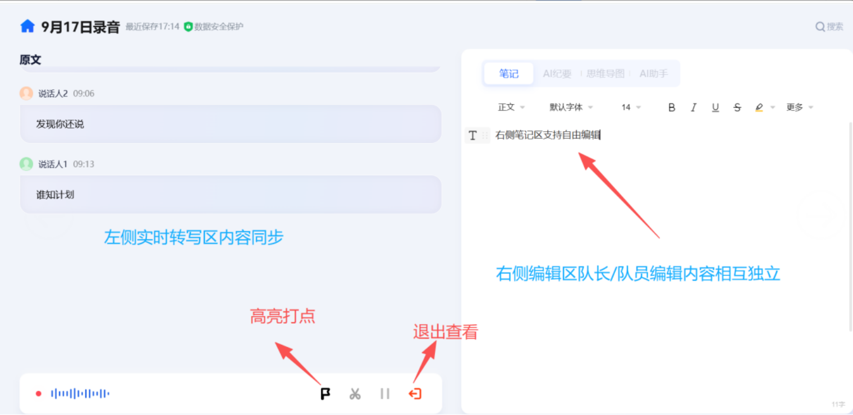Toggle bold formatting

(x=672, y=108)
